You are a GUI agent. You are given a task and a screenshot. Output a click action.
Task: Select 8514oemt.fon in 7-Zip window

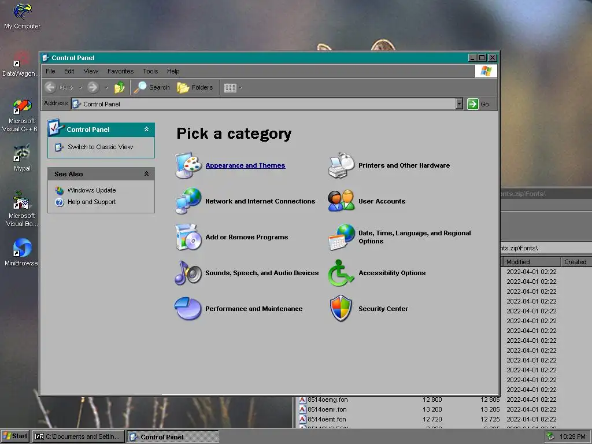[x=327, y=419]
